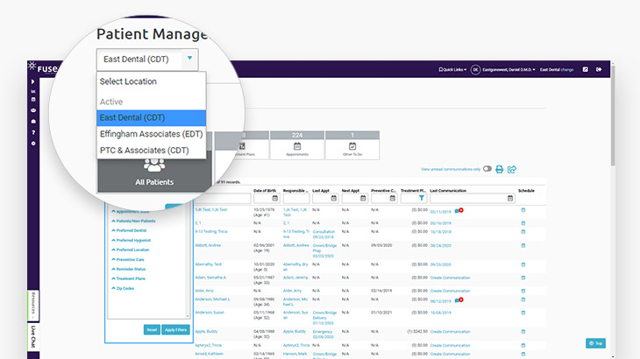Expand the Preferred Dentist filter section
Viewport: 640px width, 359px height.
[x=130, y=230]
